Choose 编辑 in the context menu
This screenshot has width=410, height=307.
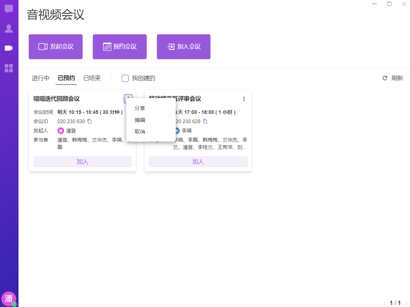click(x=140, y=120)
